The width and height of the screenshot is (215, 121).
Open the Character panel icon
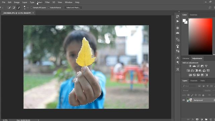point(178,58)
